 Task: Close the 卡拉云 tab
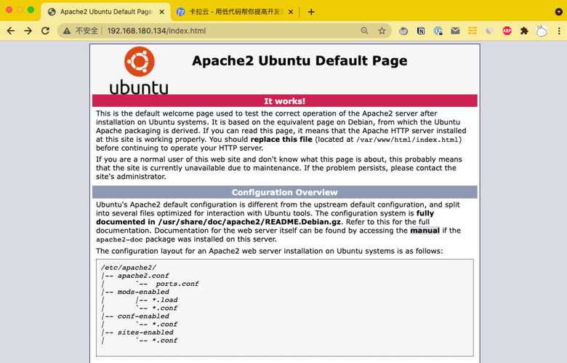point(291,12)
